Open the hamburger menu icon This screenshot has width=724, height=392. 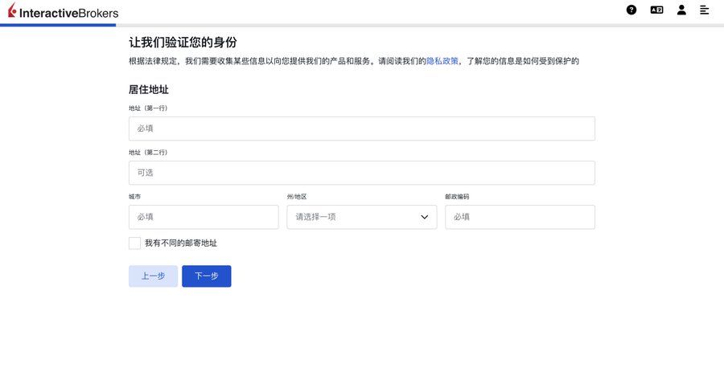pos(704,10)
